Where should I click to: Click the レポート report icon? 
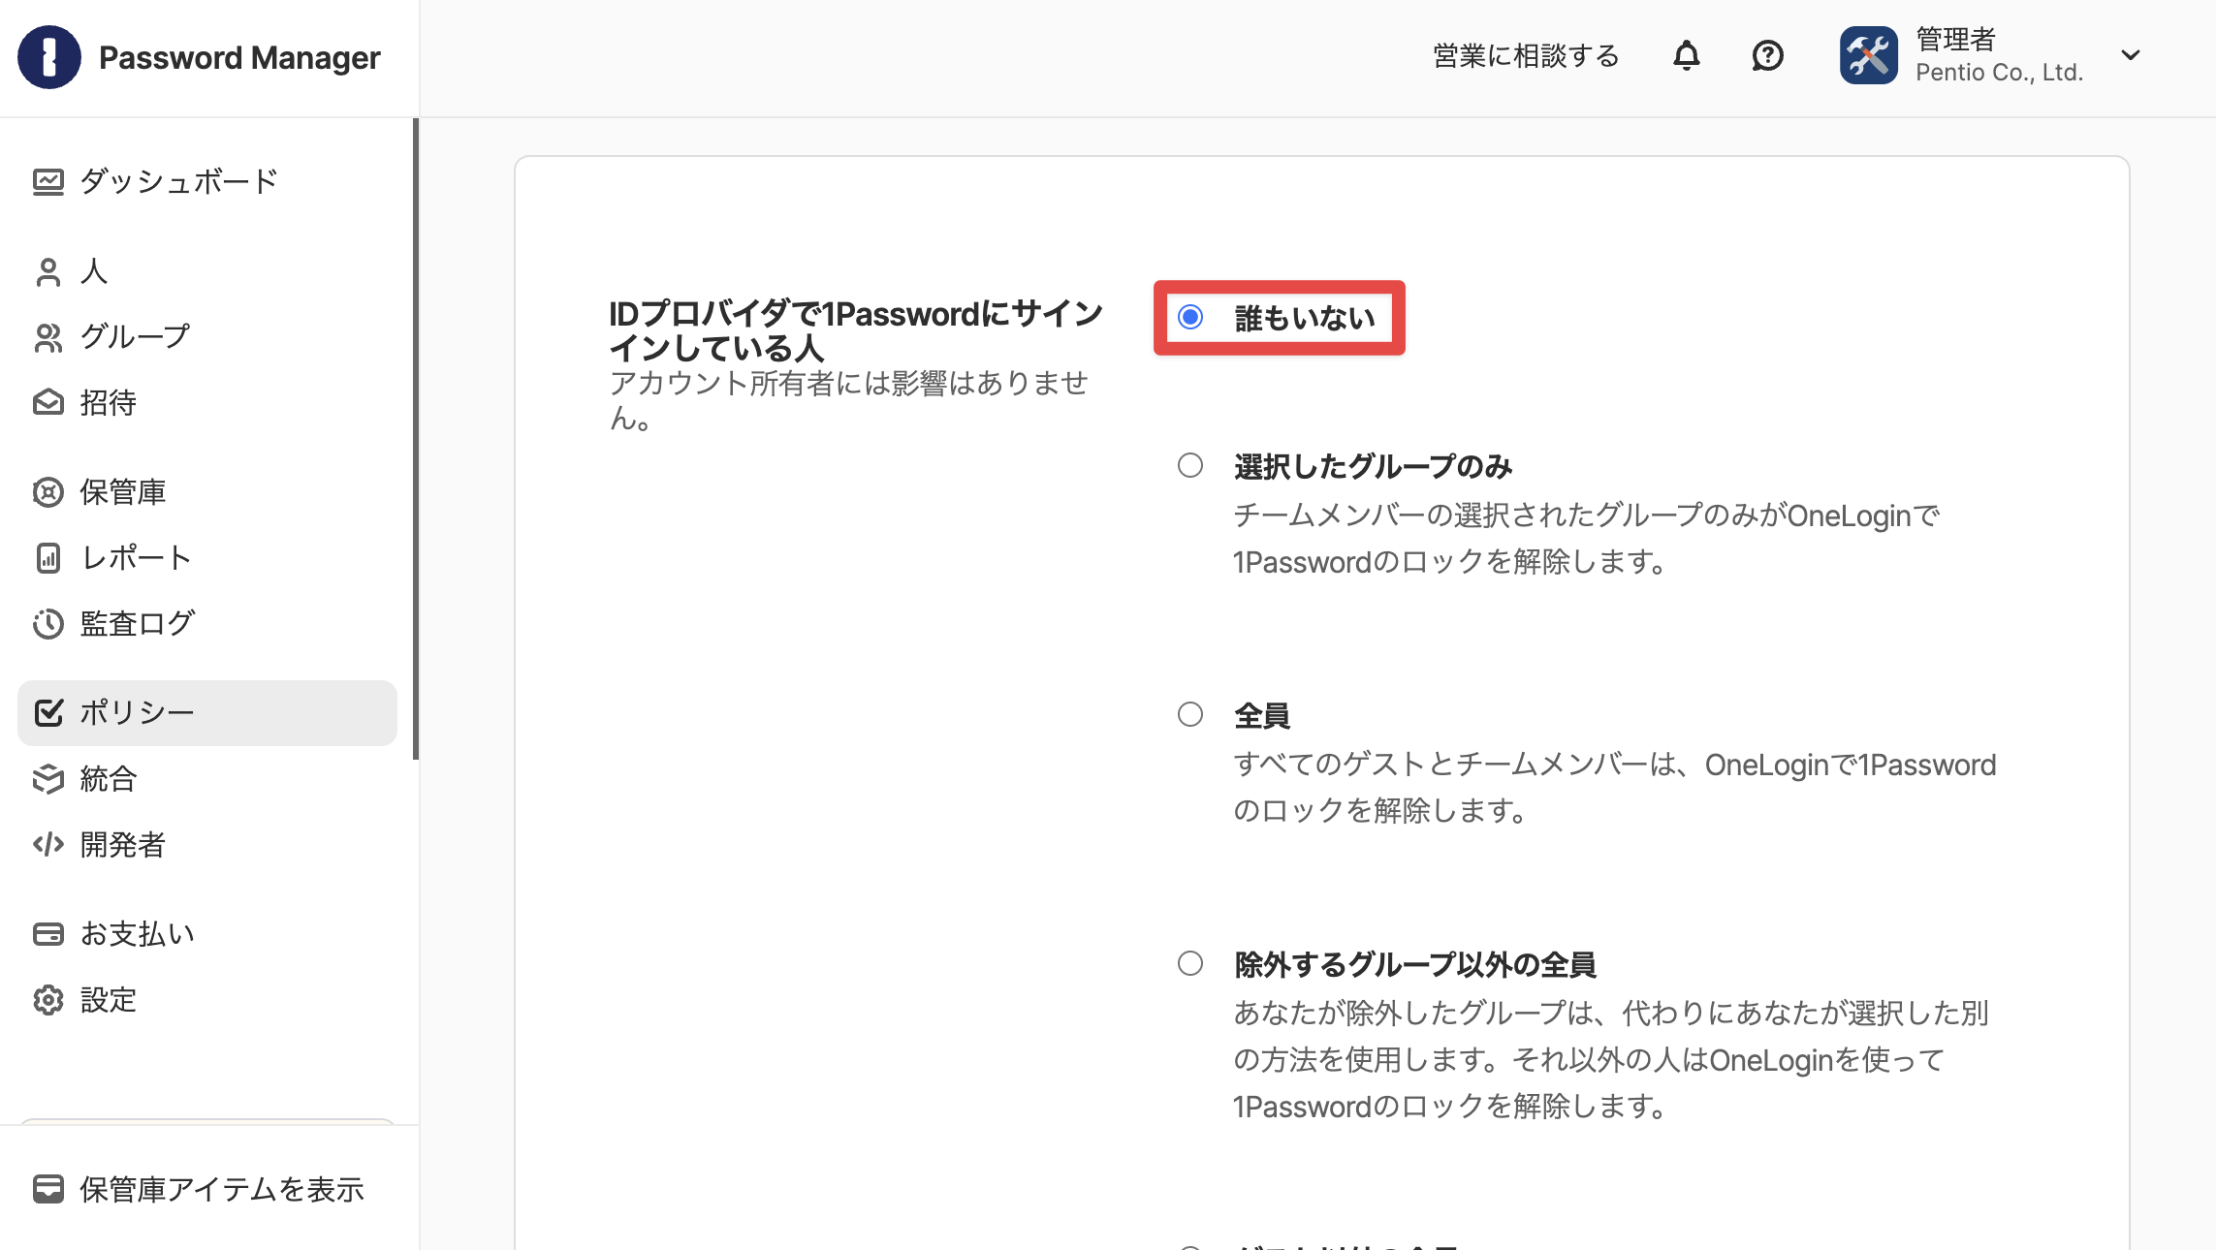pyautogui.click(x=48, y=558)
